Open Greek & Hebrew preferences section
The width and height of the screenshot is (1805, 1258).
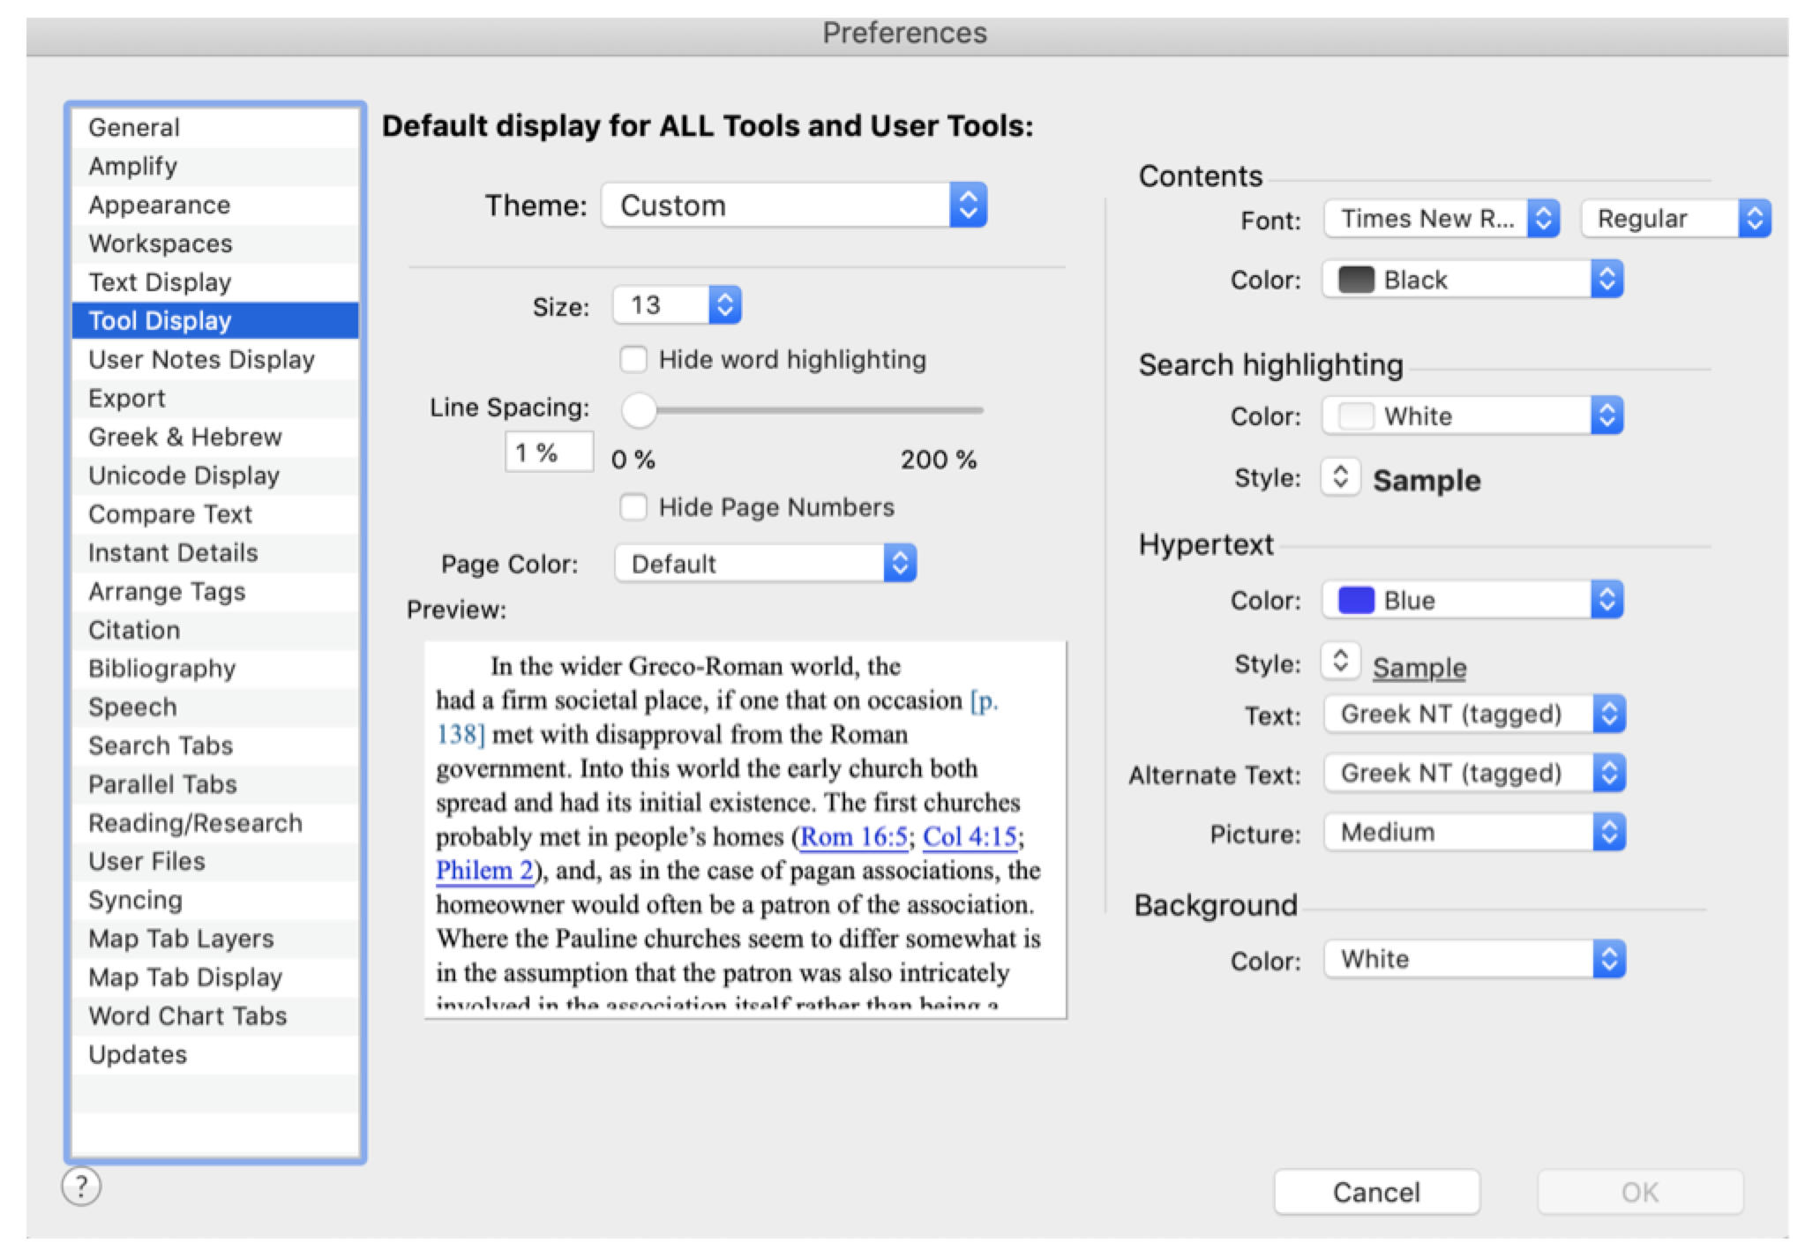(185, 437)
